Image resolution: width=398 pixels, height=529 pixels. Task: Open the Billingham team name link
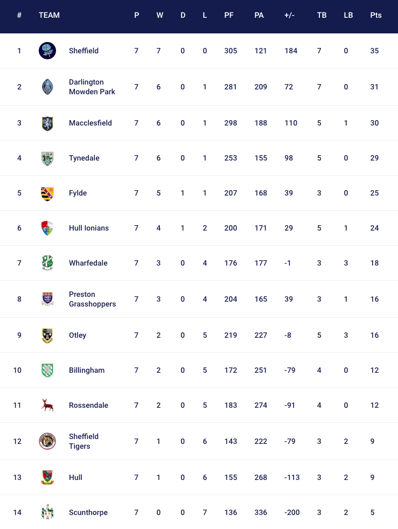87,370
